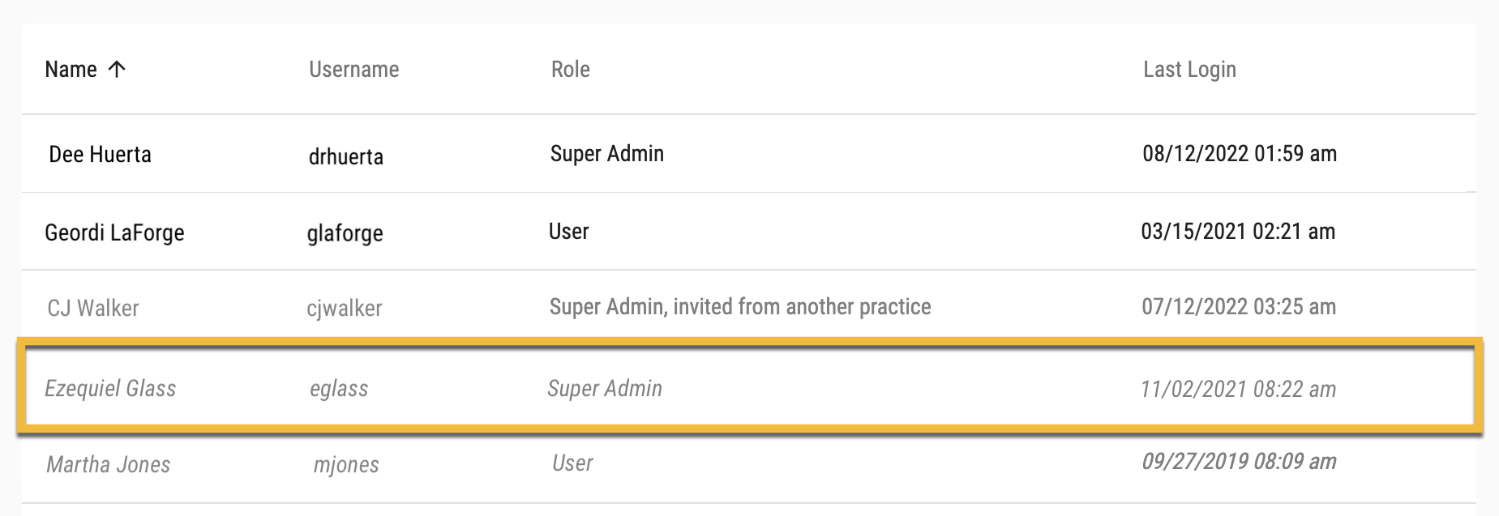Sort by the Username column header
This screenshot has height=516, width=1499.
pyautogui.click(x=353, y=70)
